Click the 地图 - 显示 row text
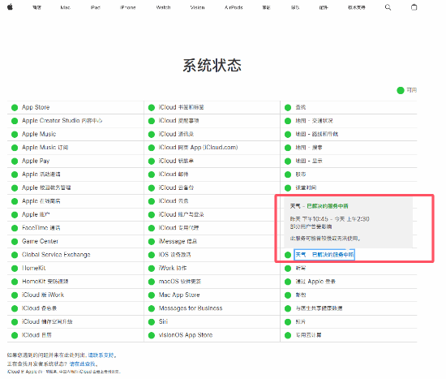 coord(309,161)
